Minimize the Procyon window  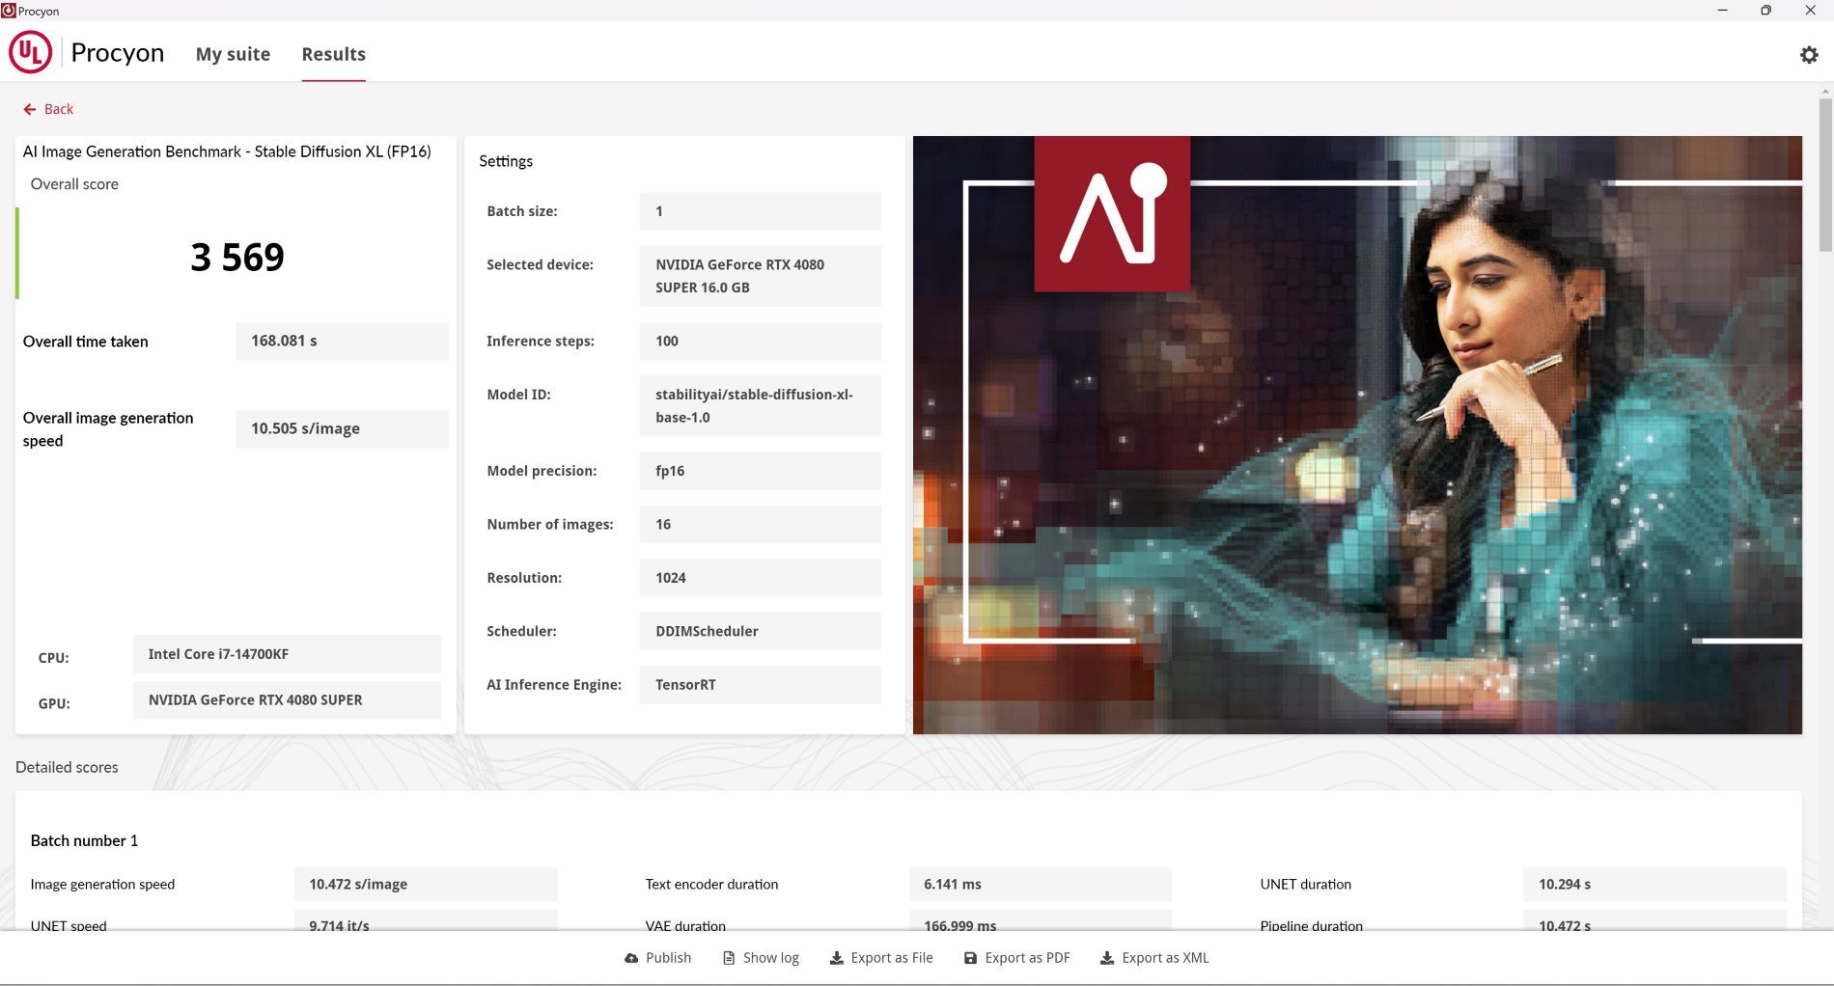coord(1722,11)
